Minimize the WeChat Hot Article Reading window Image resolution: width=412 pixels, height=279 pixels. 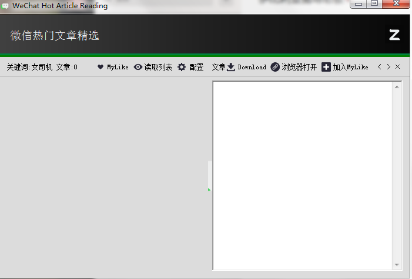click(x=359, y=4)
